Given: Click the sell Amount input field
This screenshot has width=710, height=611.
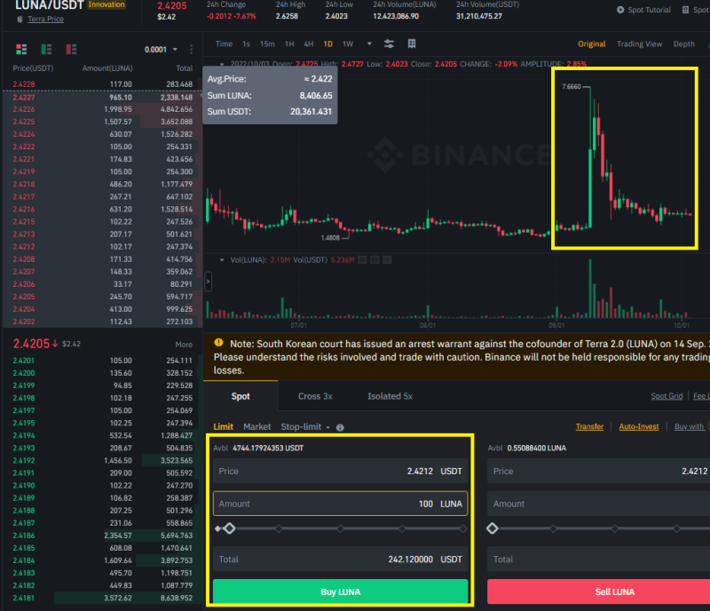Looking at the screenshot, I should pyautogui.click(x=598, y=504).
